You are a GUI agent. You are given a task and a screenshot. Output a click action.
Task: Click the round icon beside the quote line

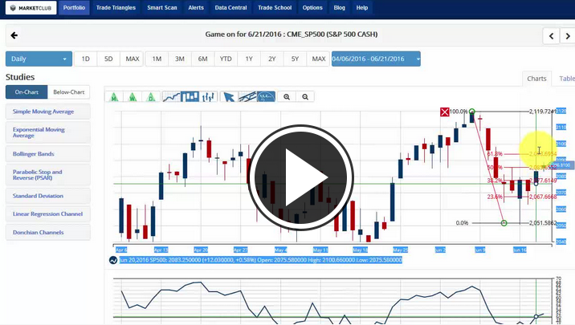[113, 260]
